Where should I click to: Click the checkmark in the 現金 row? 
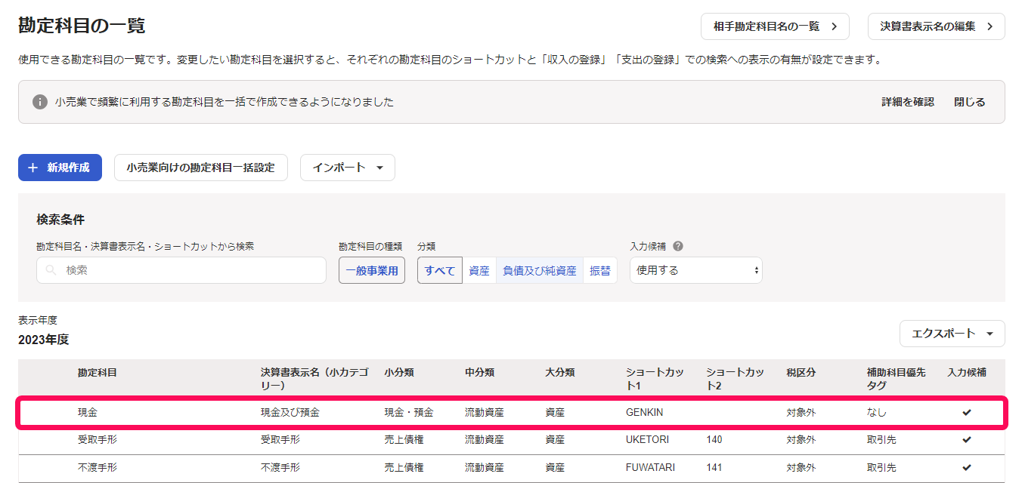(x=966, y=413)
